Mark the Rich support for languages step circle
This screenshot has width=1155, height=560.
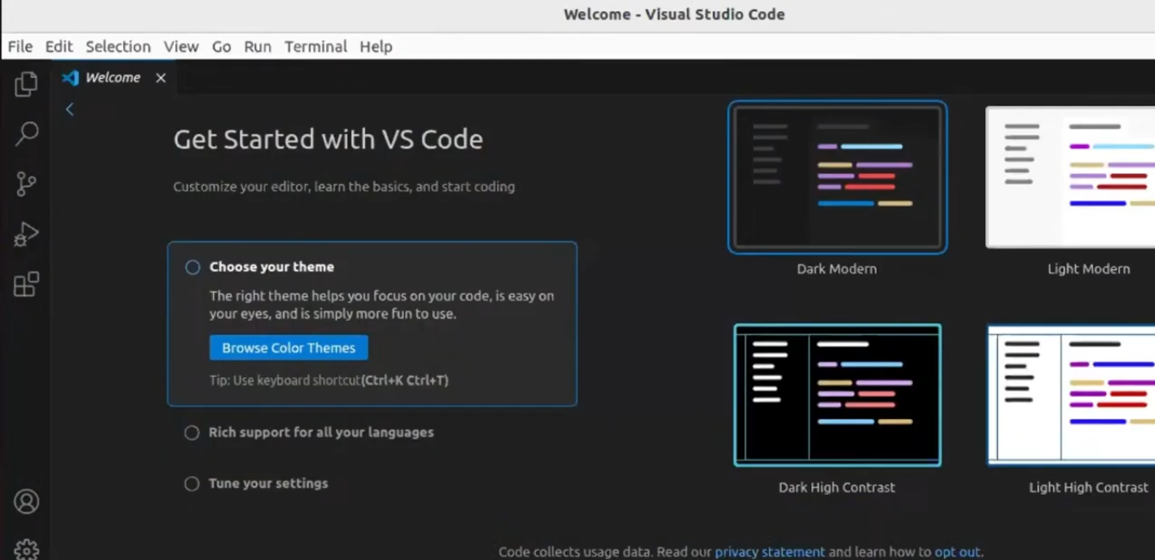[x=192, y=433]
